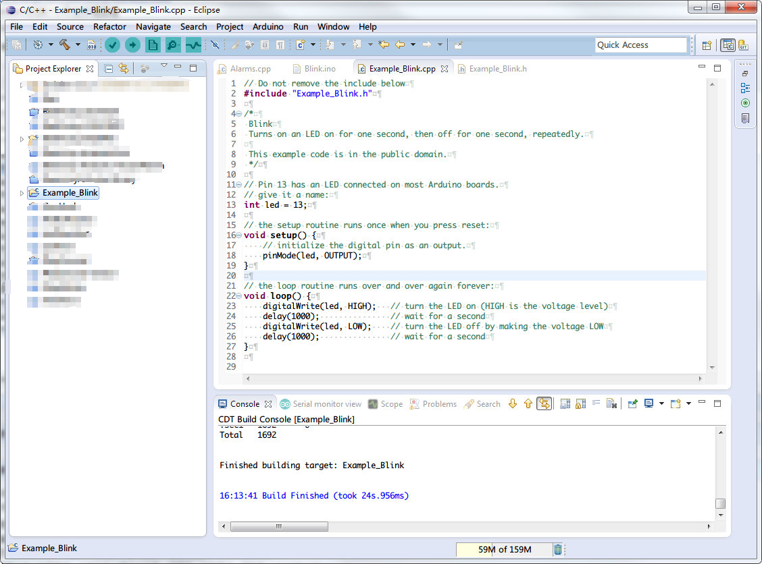762x564 pixels.
Task: Collapse the comment fold at line 4
Action: [x=238, y=114]
